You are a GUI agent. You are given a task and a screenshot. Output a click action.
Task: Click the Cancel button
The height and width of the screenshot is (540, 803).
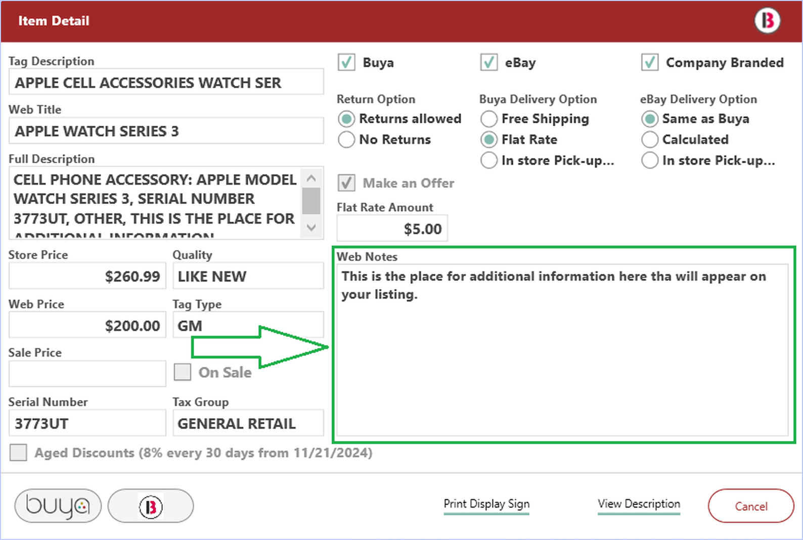click(751, 506)
